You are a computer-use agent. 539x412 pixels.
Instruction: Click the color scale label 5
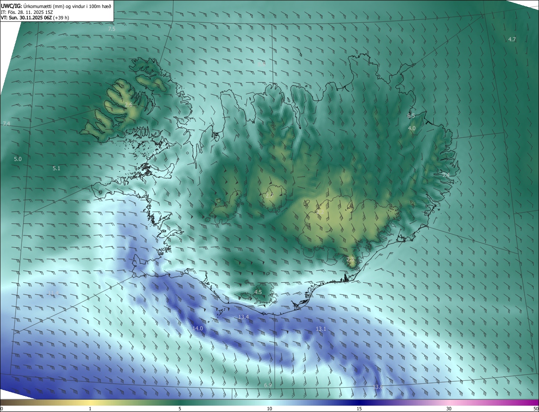(180, 409)
